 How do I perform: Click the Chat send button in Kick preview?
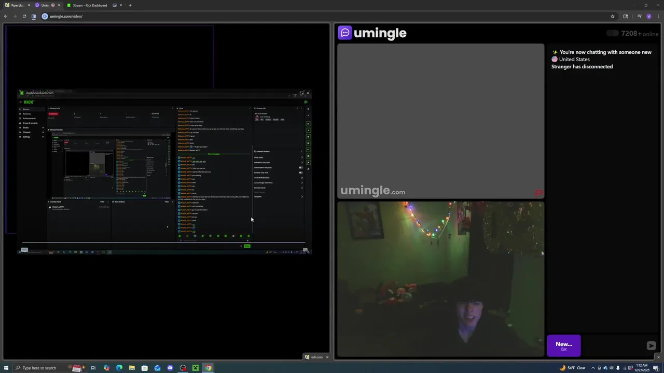pyautogui.click(x=247, y=246)
